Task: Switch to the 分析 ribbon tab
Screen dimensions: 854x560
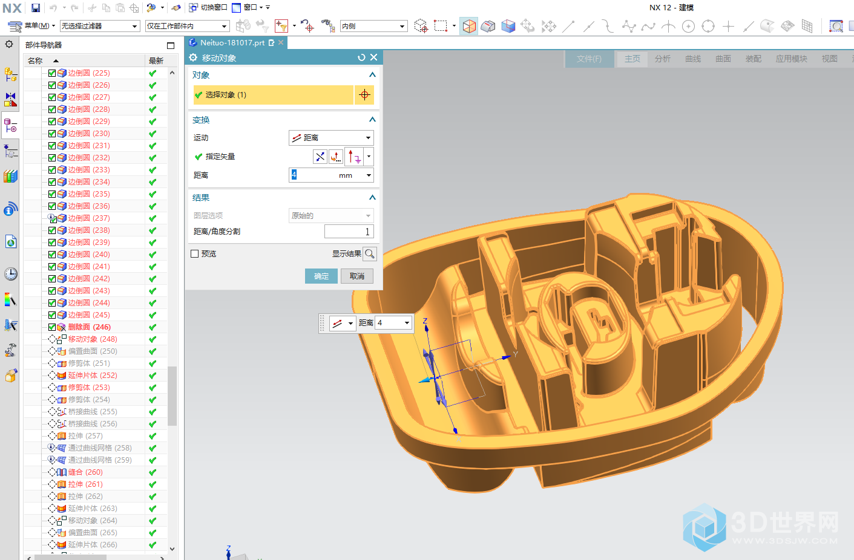Action: click(663, 59)
